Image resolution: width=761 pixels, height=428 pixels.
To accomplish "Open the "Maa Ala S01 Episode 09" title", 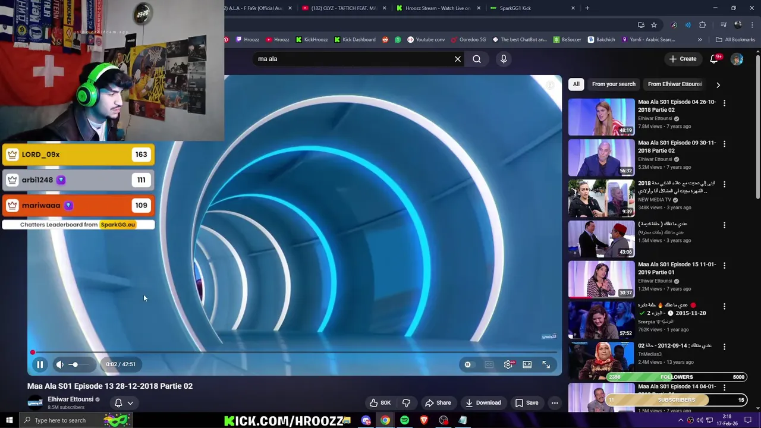I will [x=677, y=147].
